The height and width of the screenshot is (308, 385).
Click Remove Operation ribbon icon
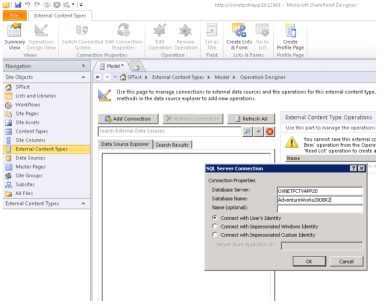tap(185, 37)
